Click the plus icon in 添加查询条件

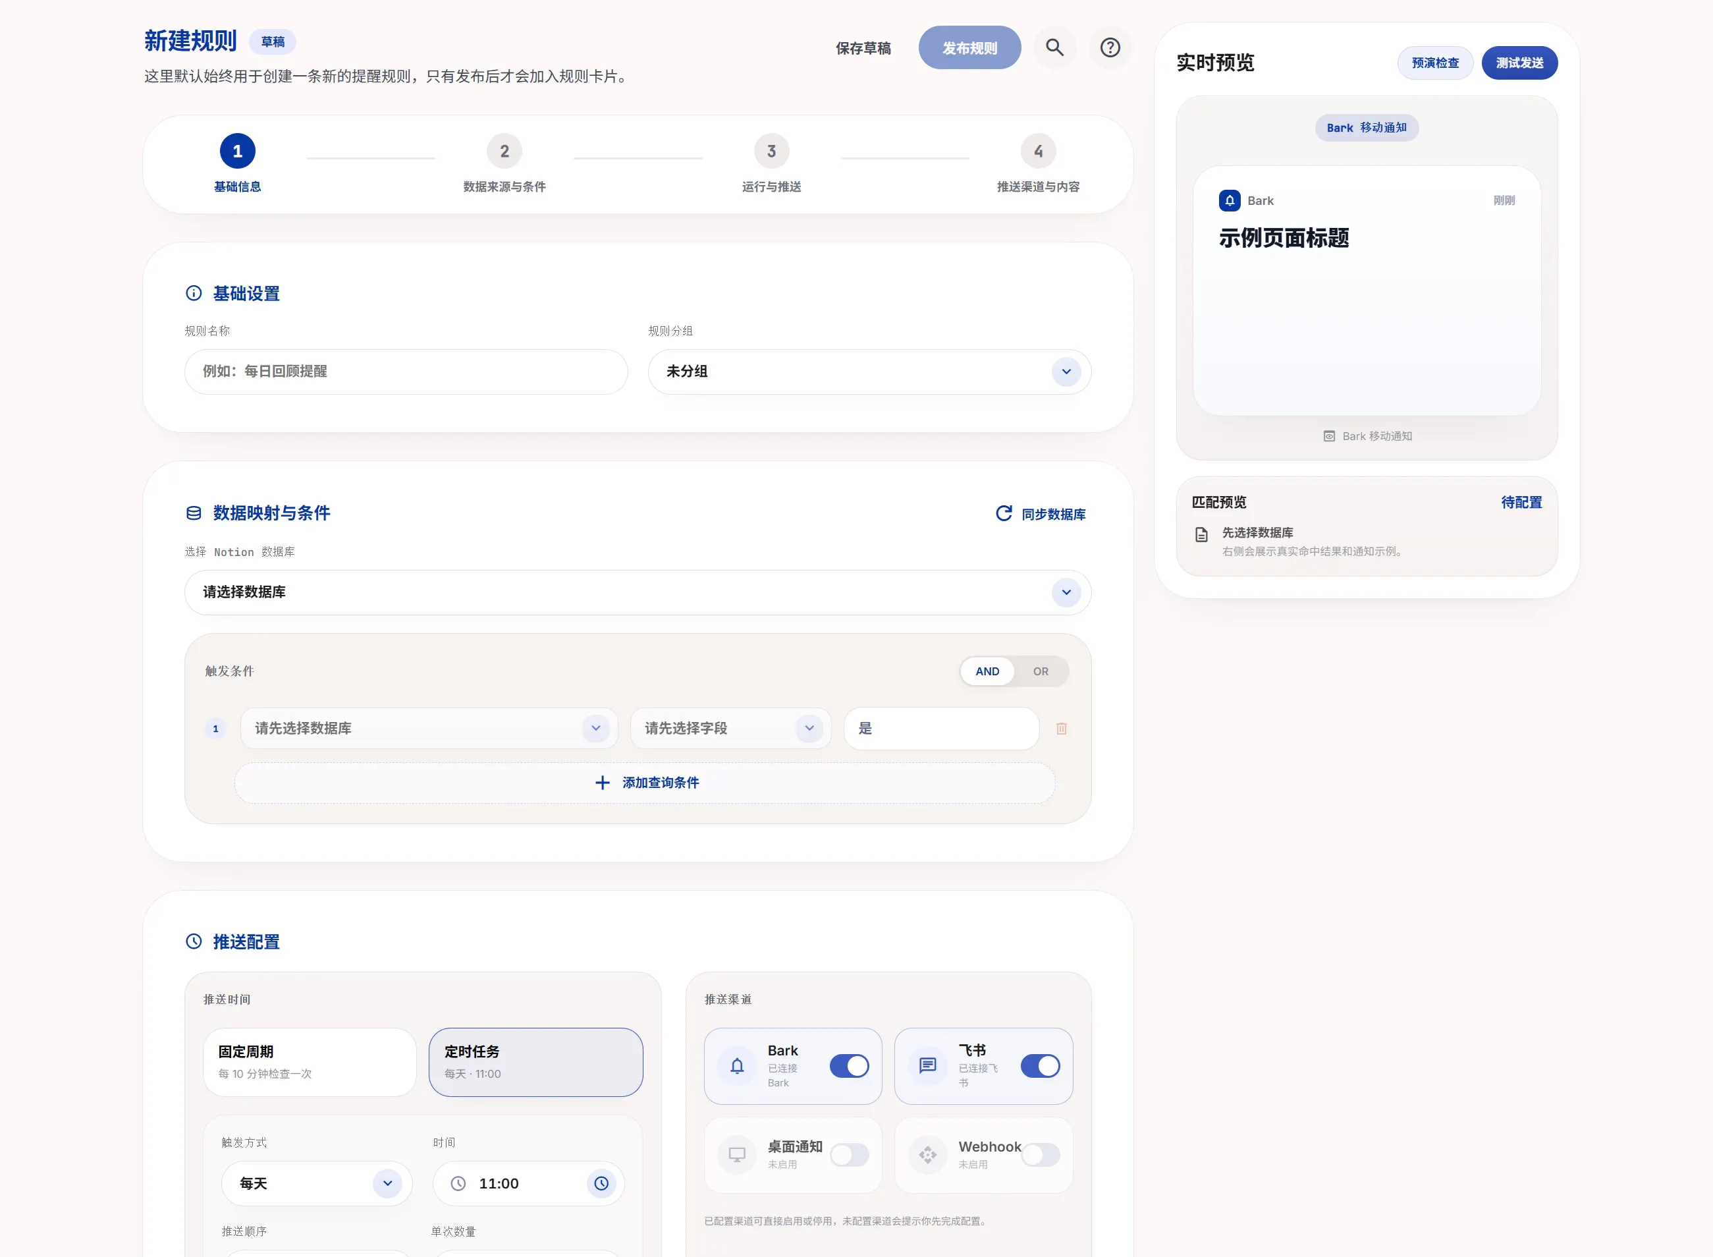click(x=603, y=783)
